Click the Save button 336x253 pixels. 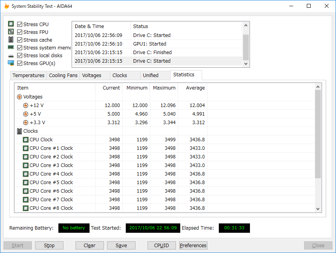click(x=121, y=245)
